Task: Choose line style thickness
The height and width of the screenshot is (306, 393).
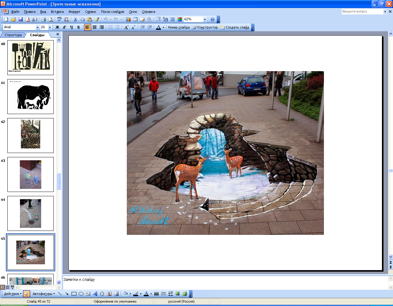Action: [156, 294]
